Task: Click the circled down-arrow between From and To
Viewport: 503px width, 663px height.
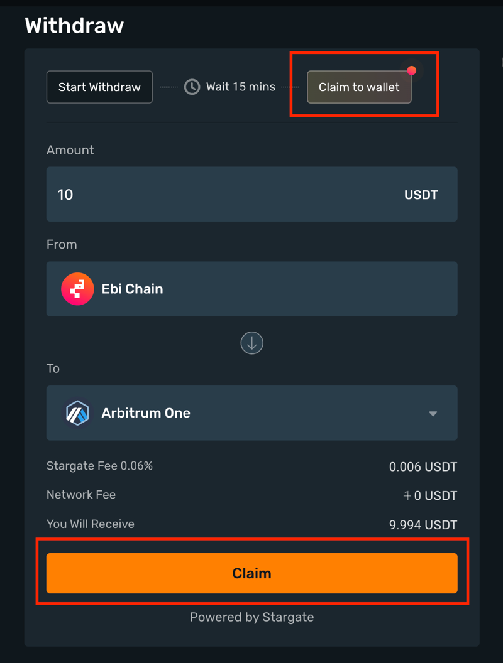Action: 251,343
